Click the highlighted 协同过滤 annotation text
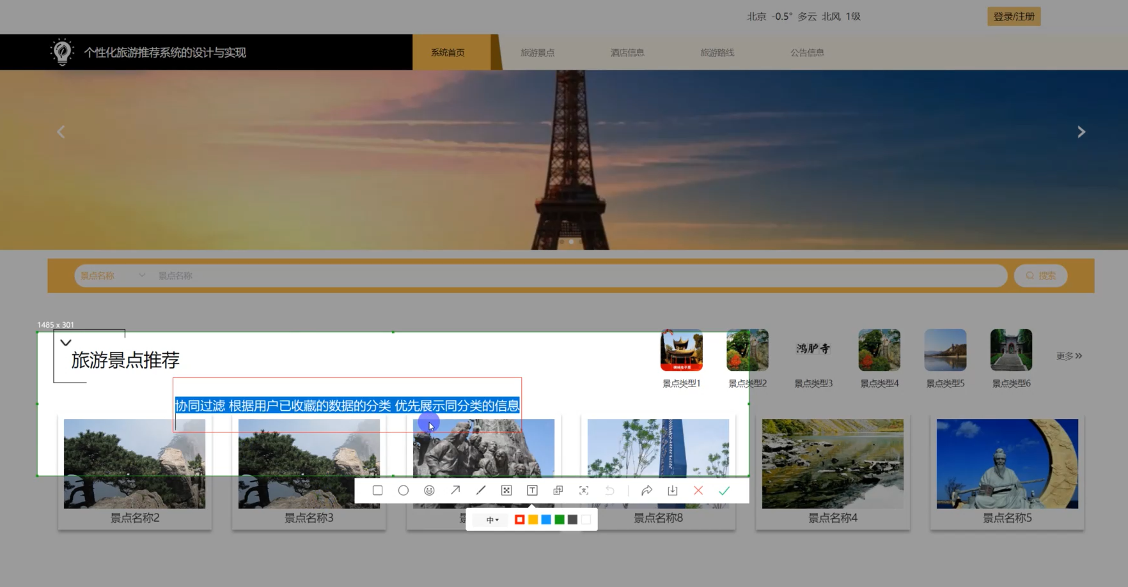1128x587 pixels. 347,406
